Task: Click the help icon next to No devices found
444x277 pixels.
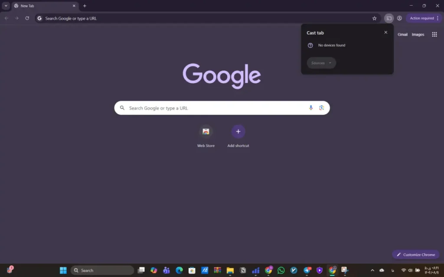Action: (310, 45)
